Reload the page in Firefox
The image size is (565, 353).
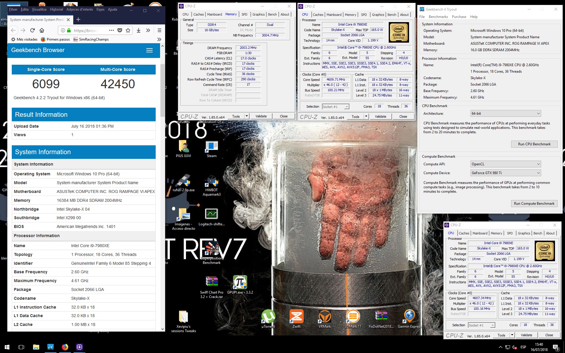tap(32, 30)
